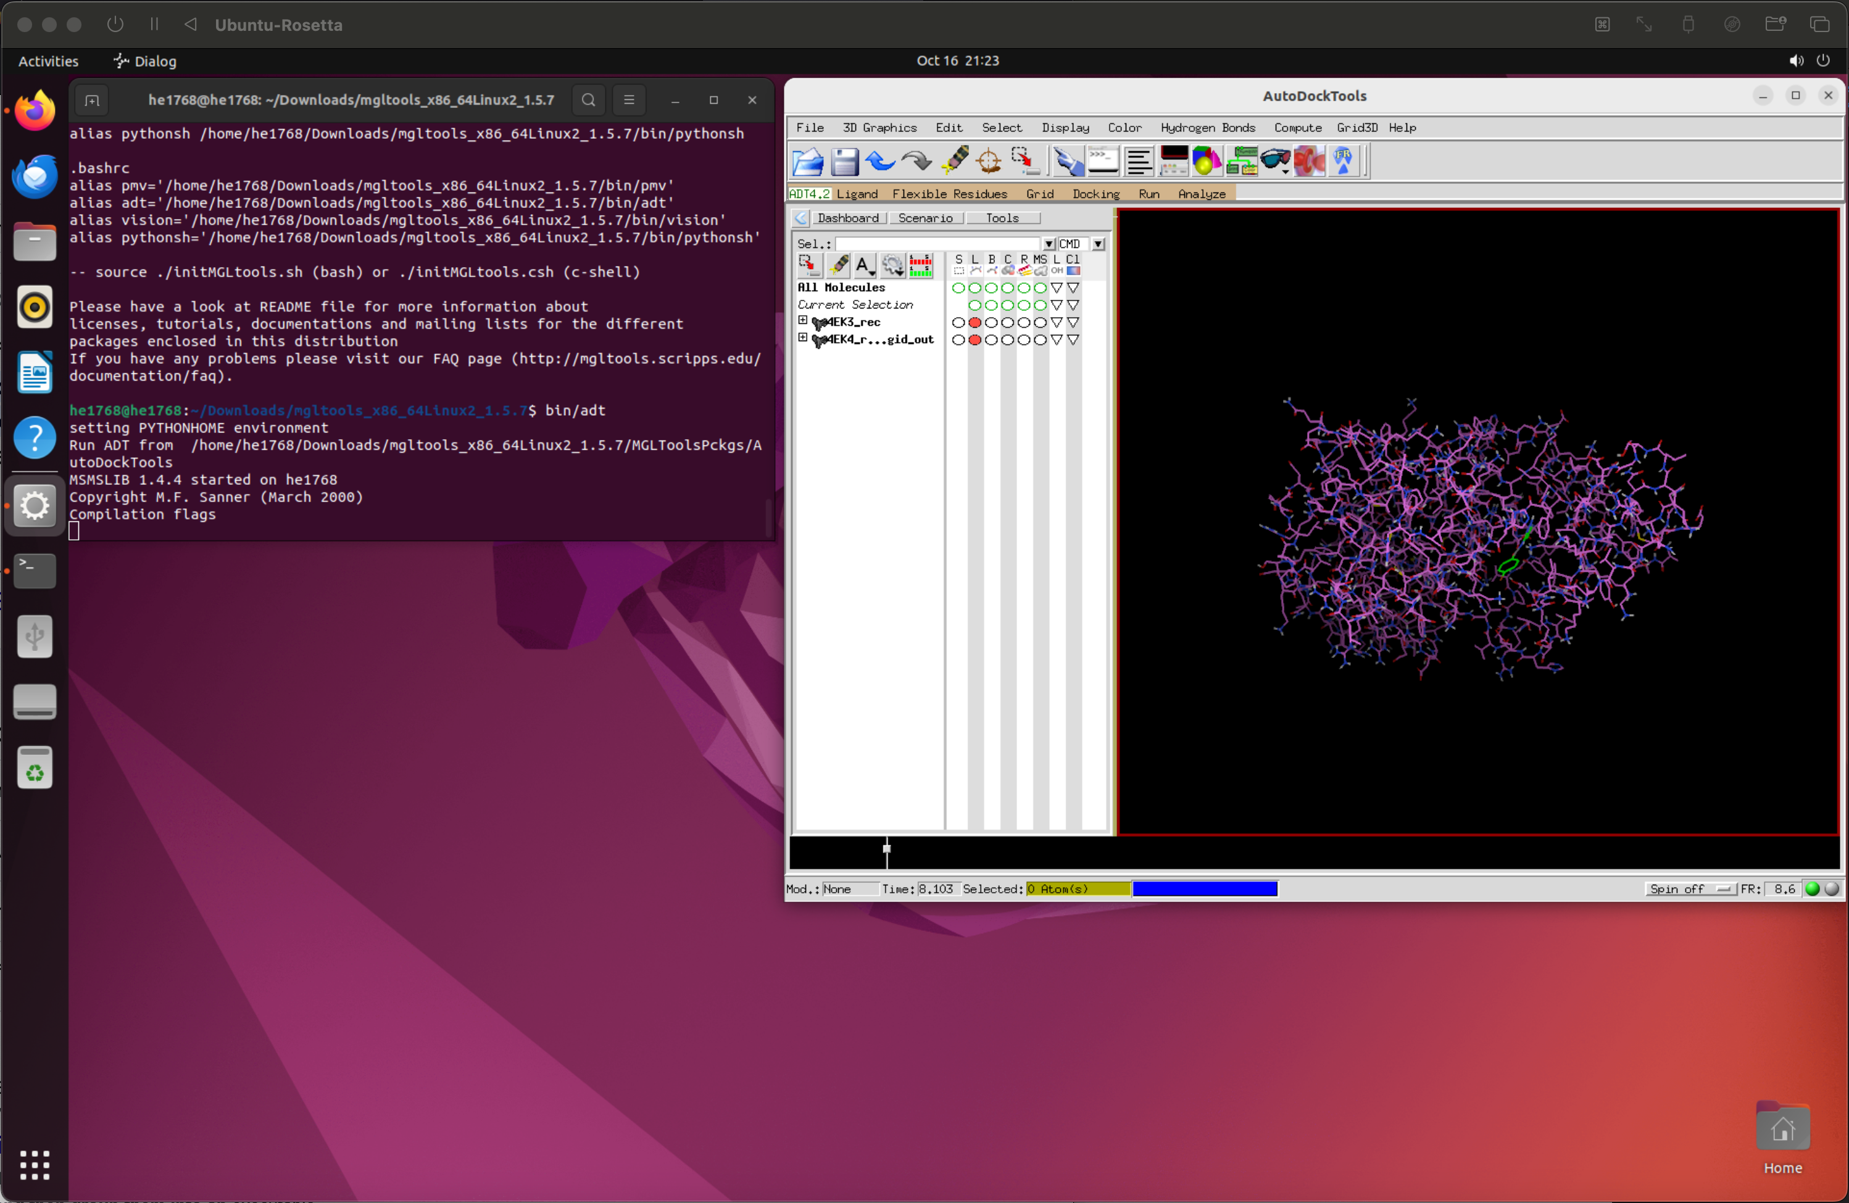Screen dimensions: 1849x1203
Task: Click the crosshair center-on-target icon
Action: 988,162
